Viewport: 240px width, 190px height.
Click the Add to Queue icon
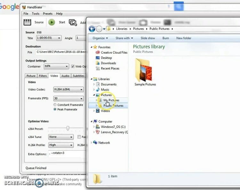[x=73, y=22]
